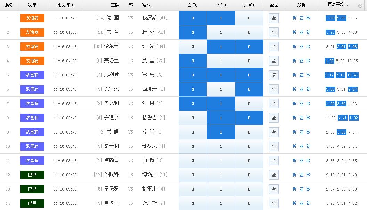
Task: Open 亚 Asian odds for 德国 match
Action: coord(301,18)
